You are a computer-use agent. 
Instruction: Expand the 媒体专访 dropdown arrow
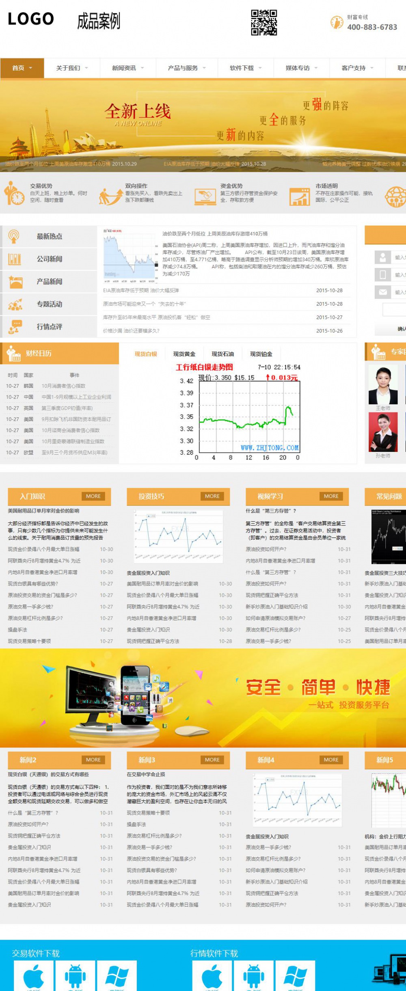(316, 68)
